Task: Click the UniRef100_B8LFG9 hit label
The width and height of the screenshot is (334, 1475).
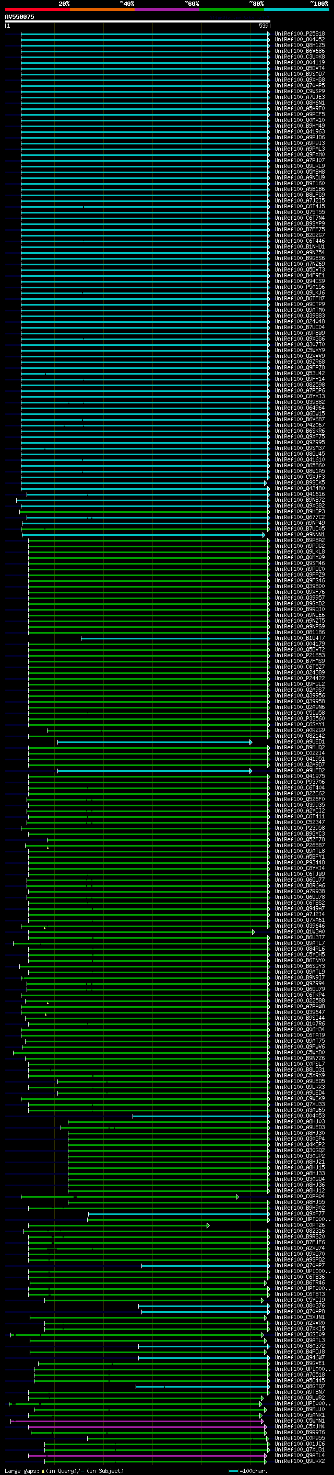Action: pyautogui.click(x=300, y=195)
